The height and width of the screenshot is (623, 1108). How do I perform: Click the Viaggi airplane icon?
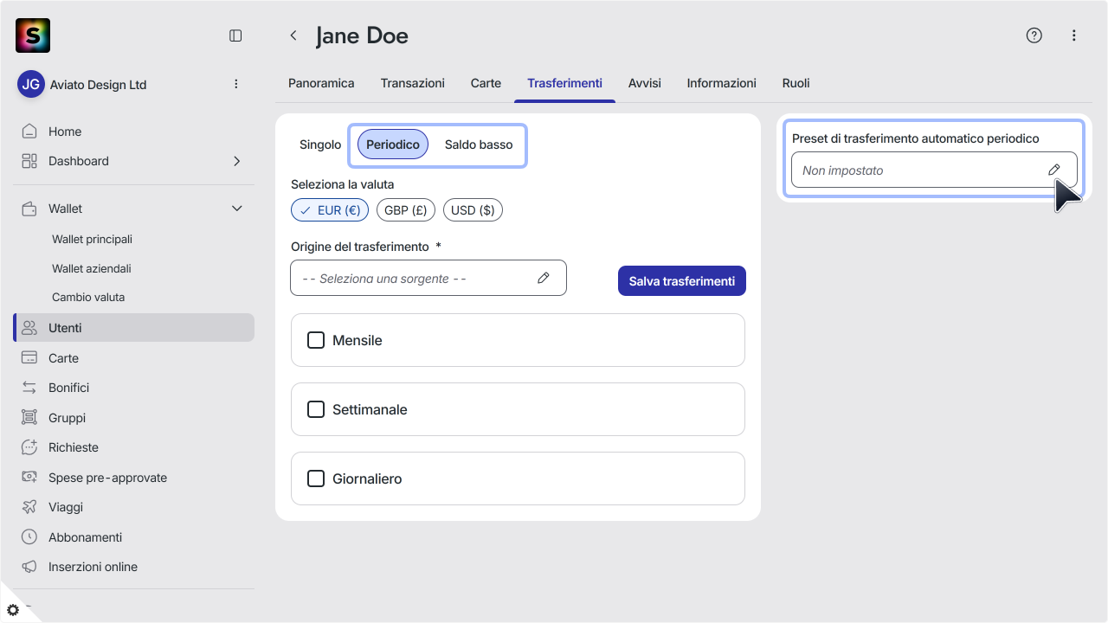(x=29, y=507)
